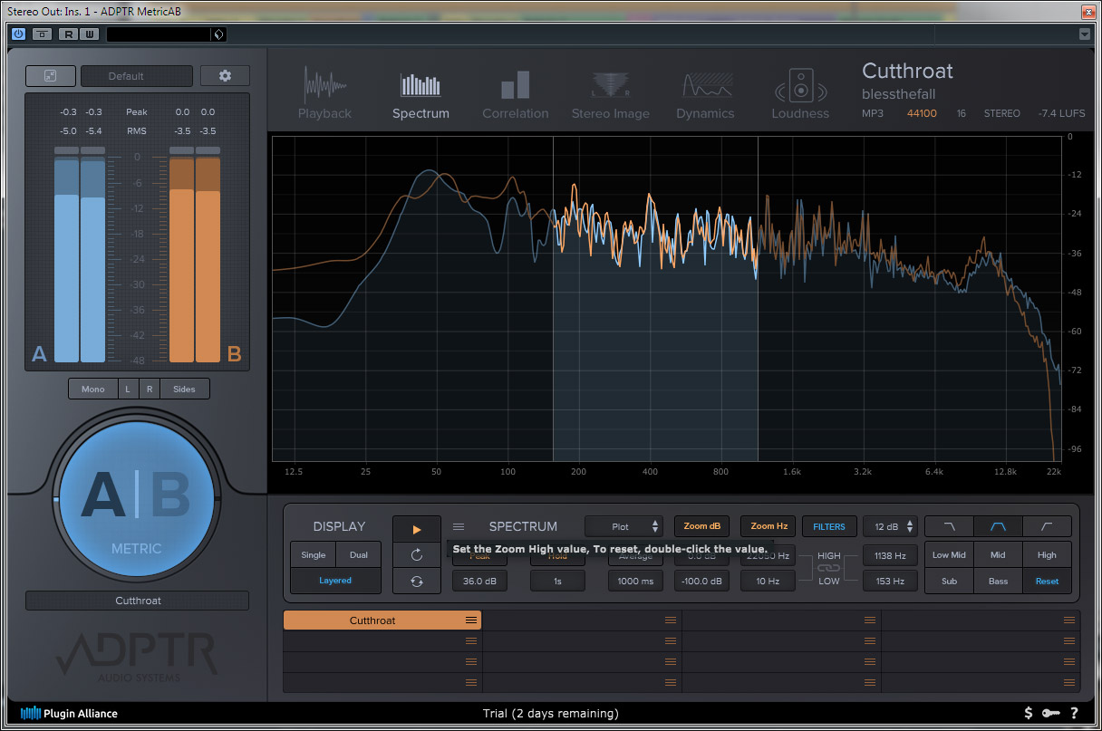Monitor the Sides signal
The height and width of the screenshot is (731, 1102).
click(184, 389)
